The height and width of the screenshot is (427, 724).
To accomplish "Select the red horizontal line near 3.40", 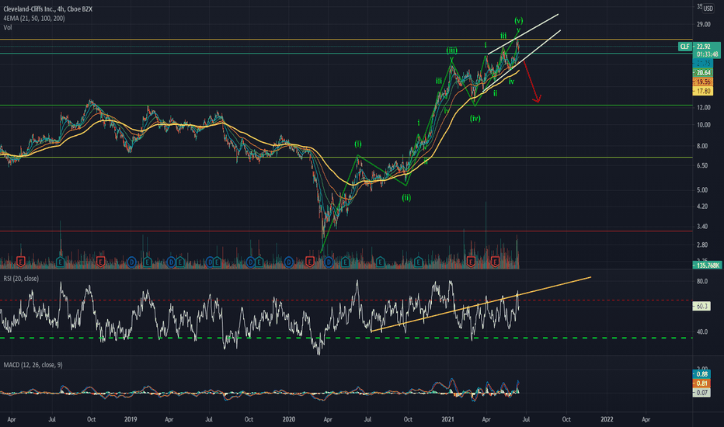I will (x=346, y=231).
